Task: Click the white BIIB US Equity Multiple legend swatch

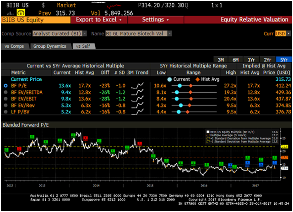Action: (208, 132)
